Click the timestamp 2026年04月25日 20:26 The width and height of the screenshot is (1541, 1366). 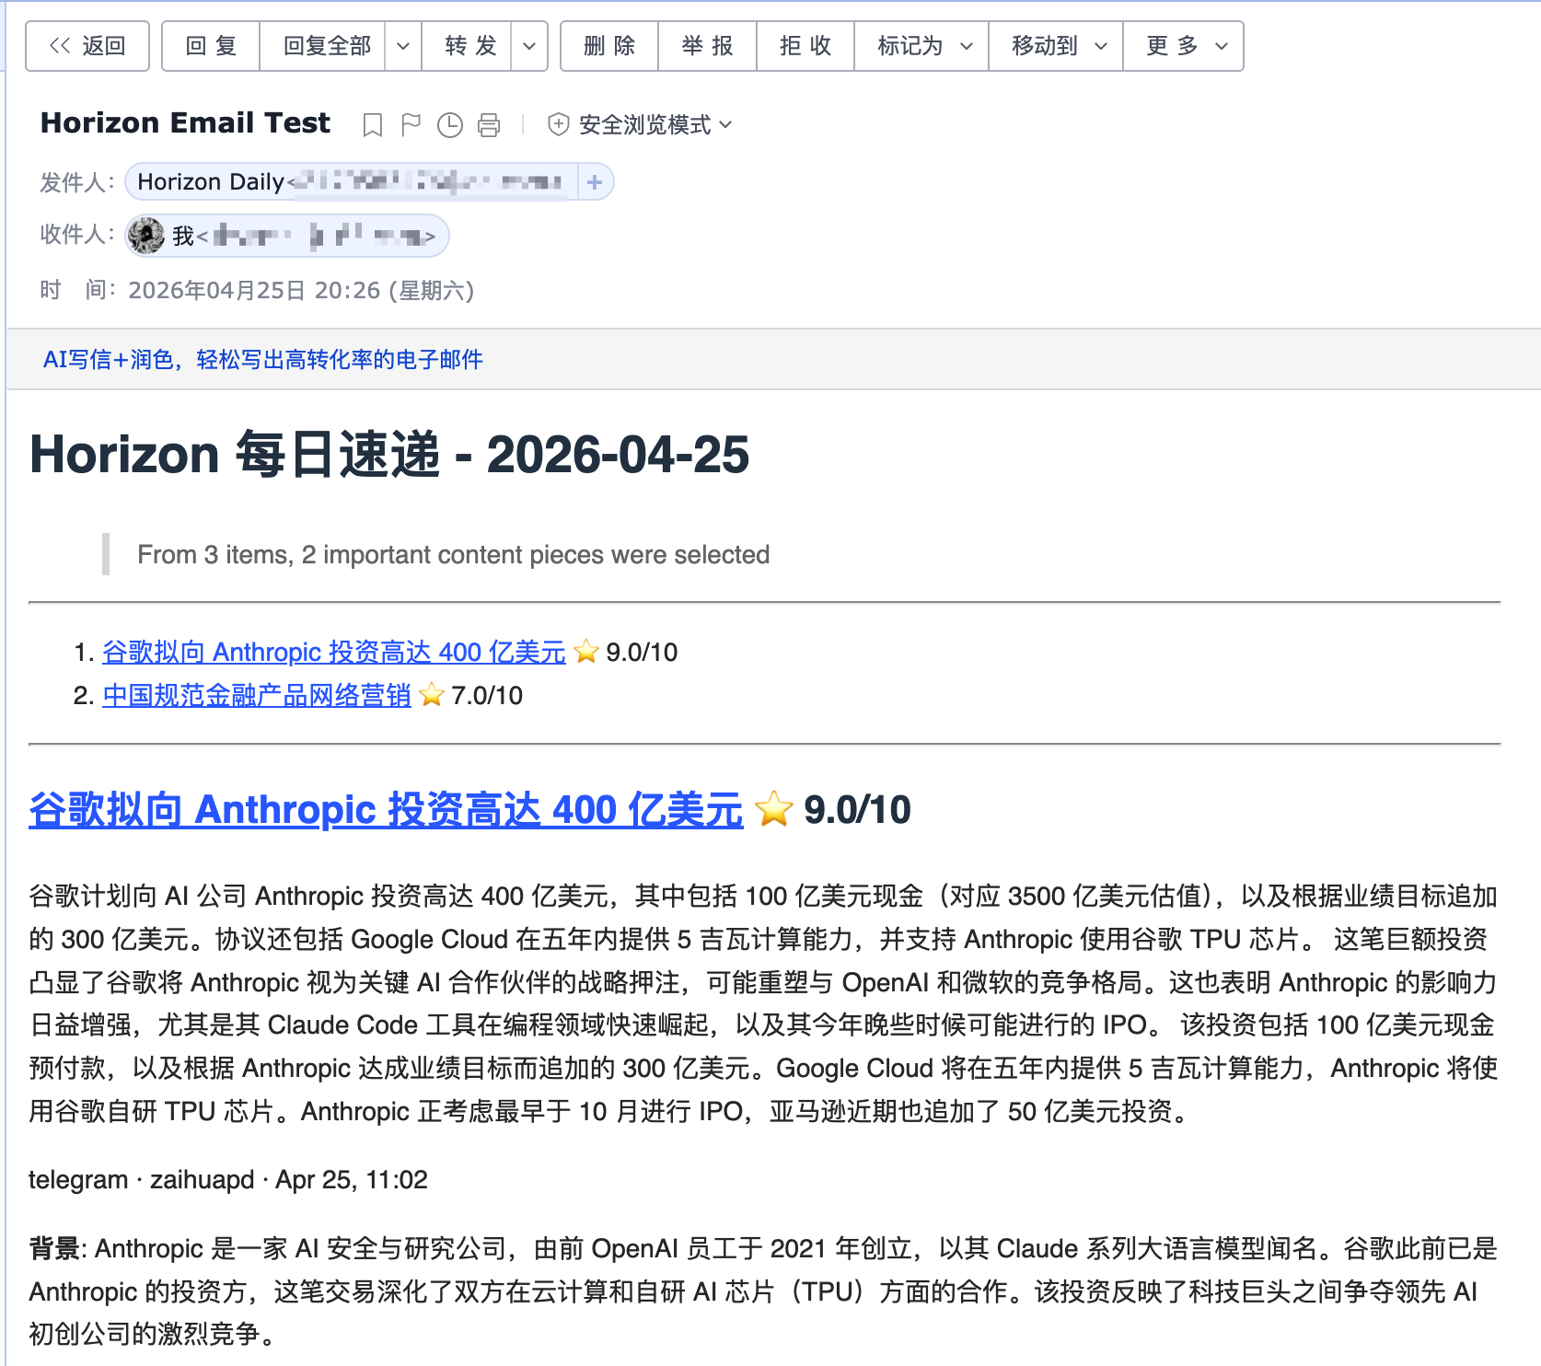(x=301, y=290)
